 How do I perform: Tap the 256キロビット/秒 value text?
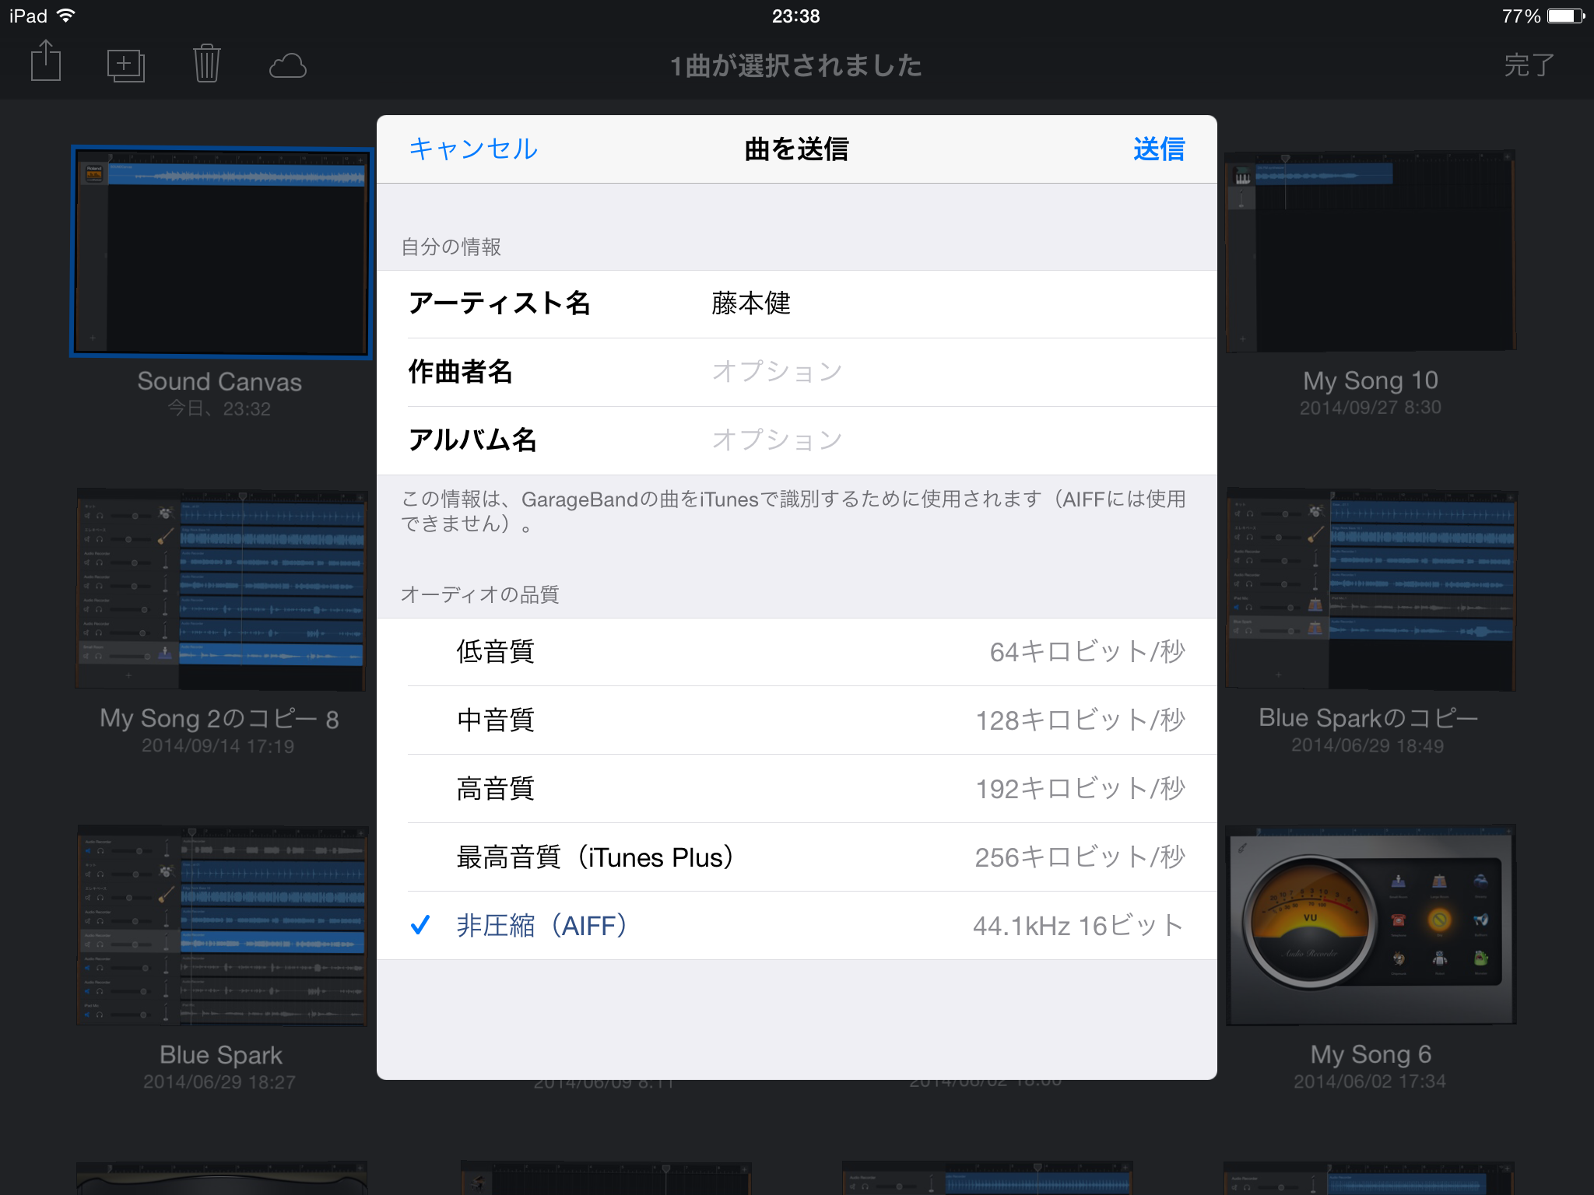coord(1080,857)
